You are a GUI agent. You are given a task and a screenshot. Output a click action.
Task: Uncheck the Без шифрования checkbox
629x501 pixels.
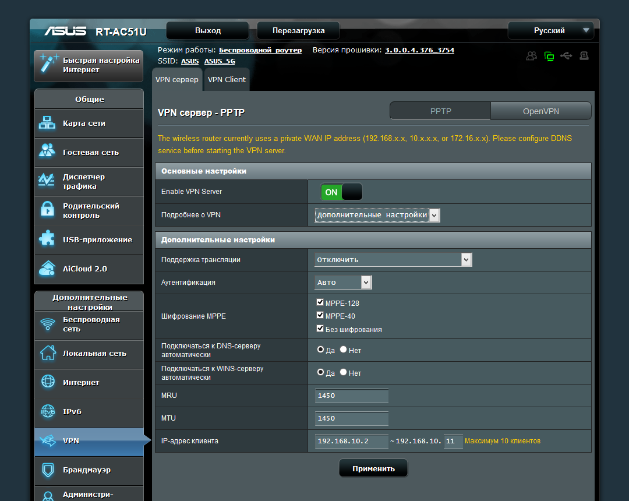click(320, 329)
